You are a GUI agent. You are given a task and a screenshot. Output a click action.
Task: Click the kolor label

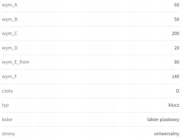[7, 120]
